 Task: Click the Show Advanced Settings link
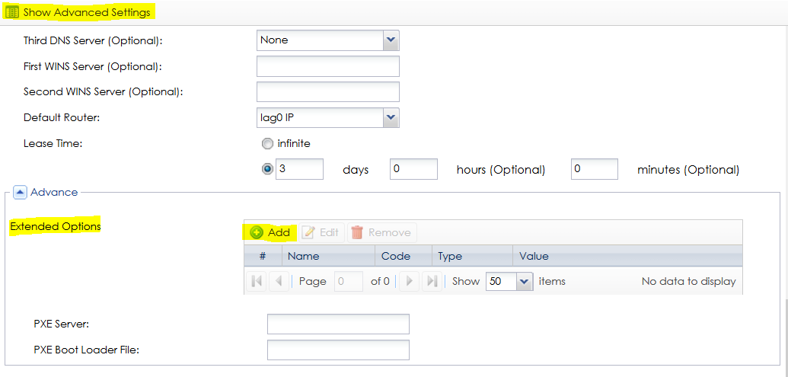click(85, 12)
